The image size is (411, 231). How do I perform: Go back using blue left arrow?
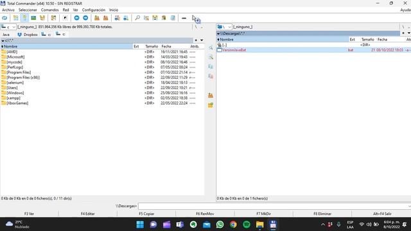tap(76, 18)
